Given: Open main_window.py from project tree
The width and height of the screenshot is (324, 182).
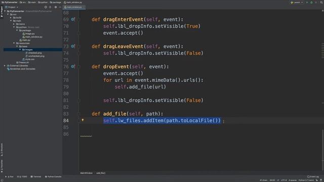Looking at the screenshot, I should pos(32,37).
